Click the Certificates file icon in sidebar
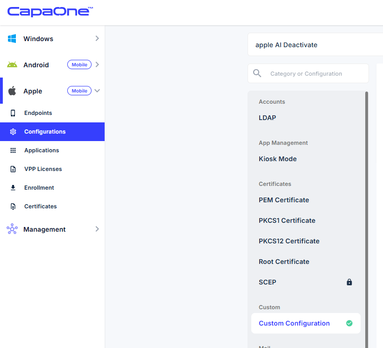This screenshot has width=383, height=348. [13, 206]
